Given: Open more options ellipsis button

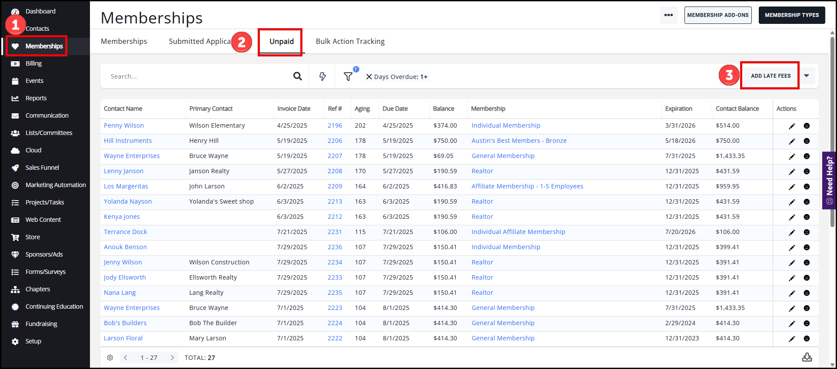Looking at the screenshot, I should click(x=668, y=15).
